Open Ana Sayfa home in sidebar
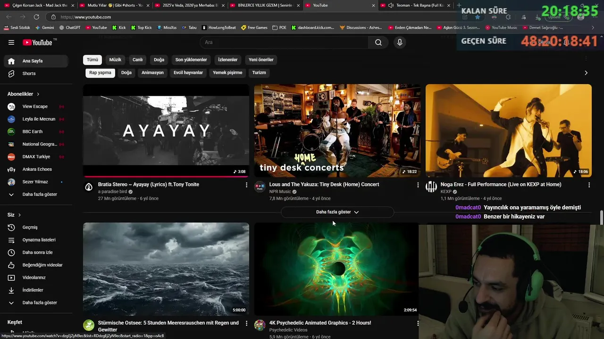Screen dimensions: 604x339 click(36, 61)
